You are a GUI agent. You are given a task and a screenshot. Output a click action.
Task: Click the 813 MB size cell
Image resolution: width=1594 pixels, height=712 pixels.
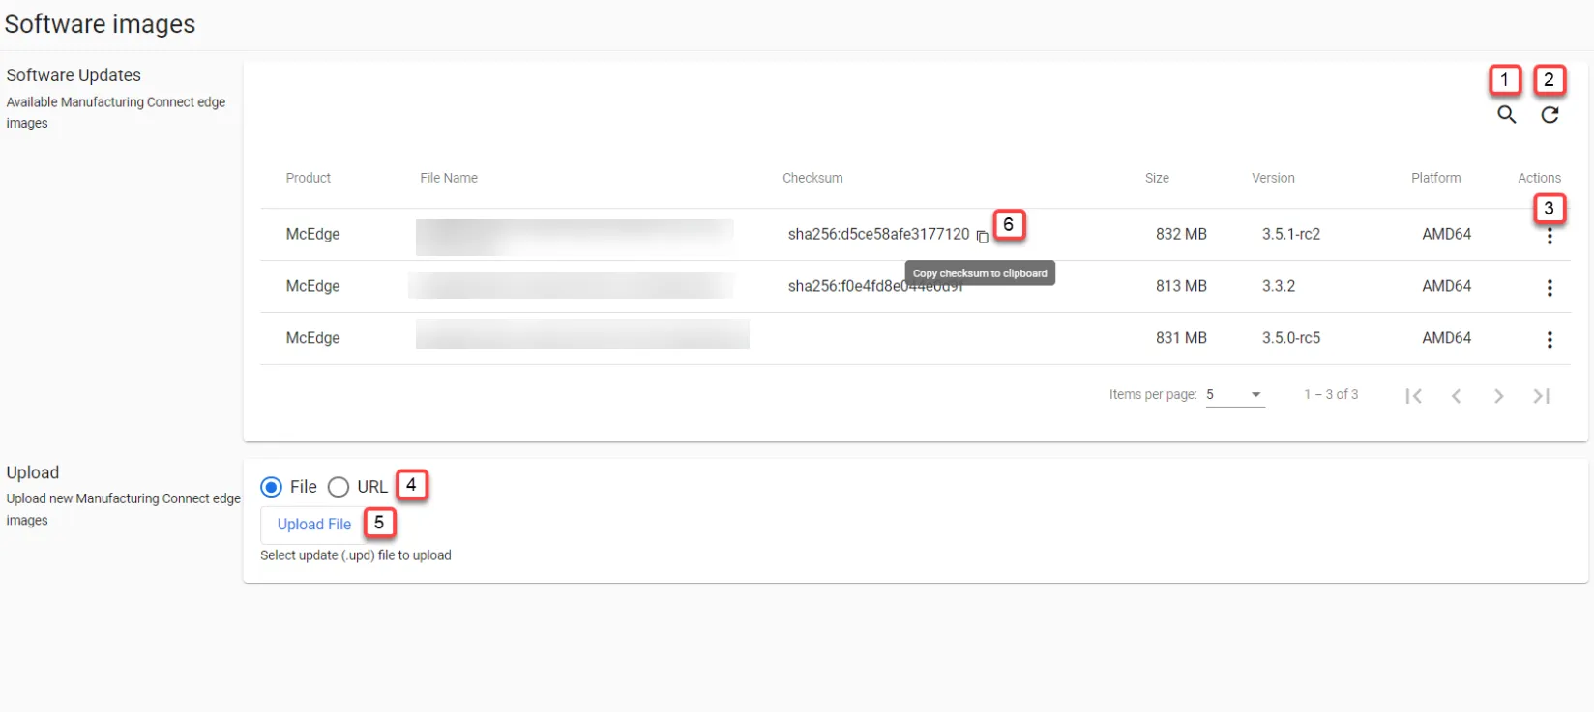pos(1181,286)
